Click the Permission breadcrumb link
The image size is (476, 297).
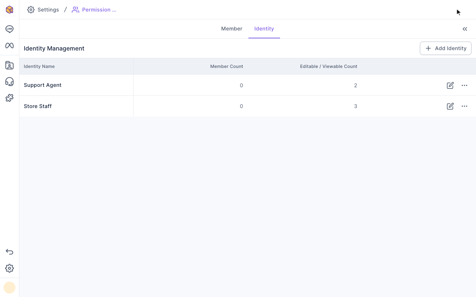(94, 10)
